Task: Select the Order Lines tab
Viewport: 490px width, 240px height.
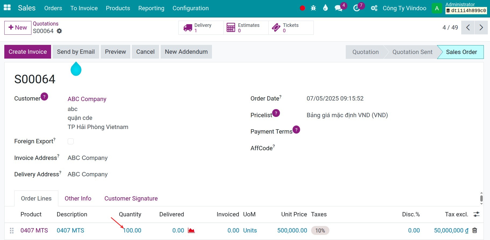Action: 36,198
